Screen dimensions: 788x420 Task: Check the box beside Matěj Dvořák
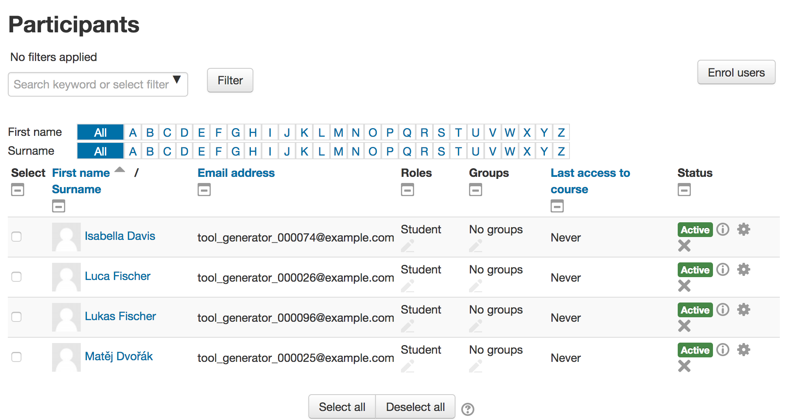(16, 357)
